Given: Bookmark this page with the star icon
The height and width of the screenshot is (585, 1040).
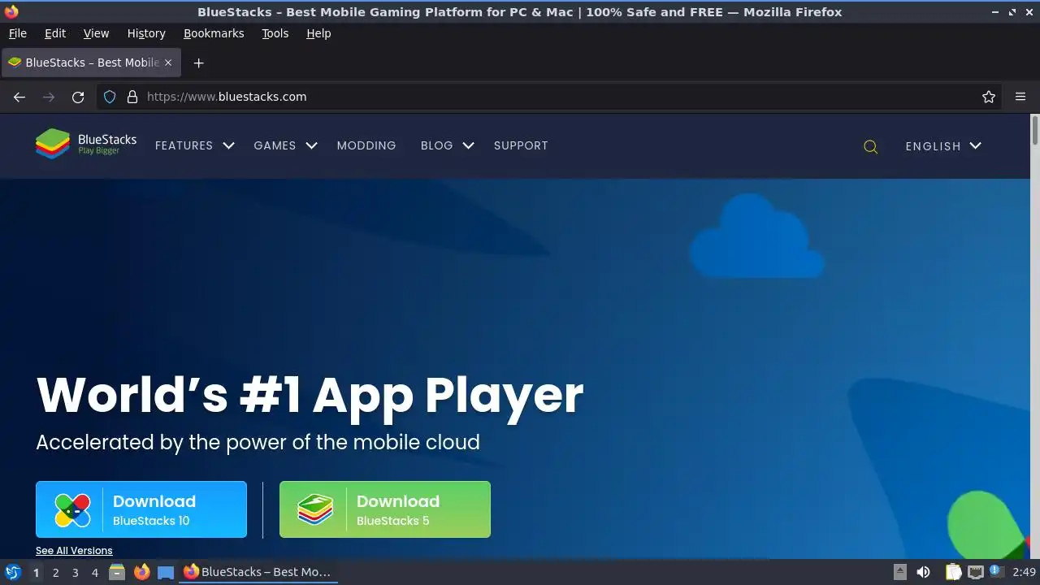Looking at the screenshot, I should click(989, 97).
